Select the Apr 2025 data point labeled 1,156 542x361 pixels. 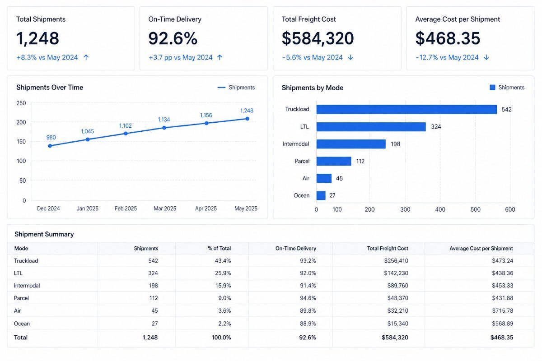click(206, 123)
